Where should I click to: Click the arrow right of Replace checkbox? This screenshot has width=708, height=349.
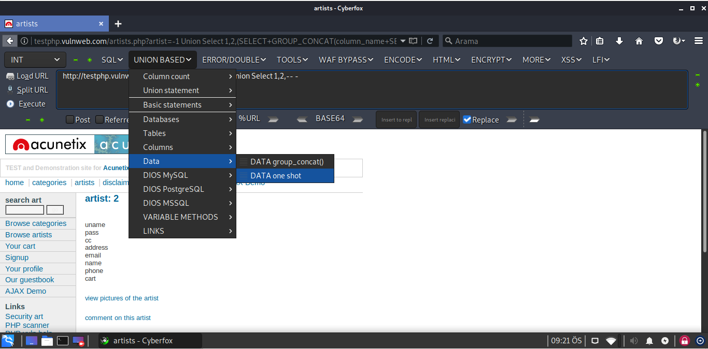(x=512, y=119)
